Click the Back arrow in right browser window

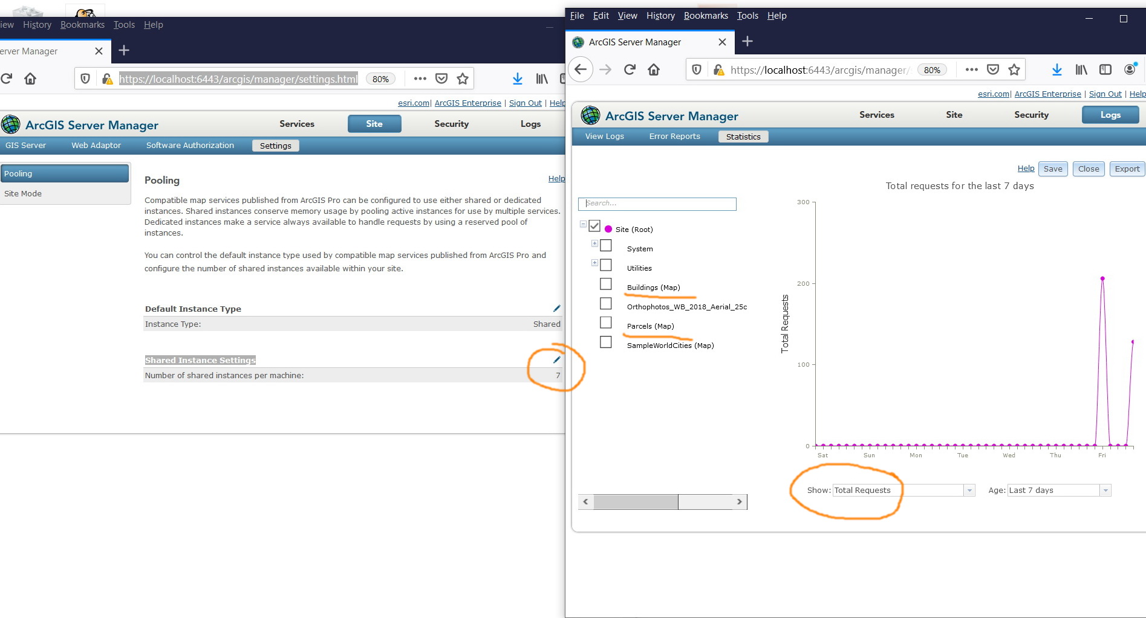(581, 69)
